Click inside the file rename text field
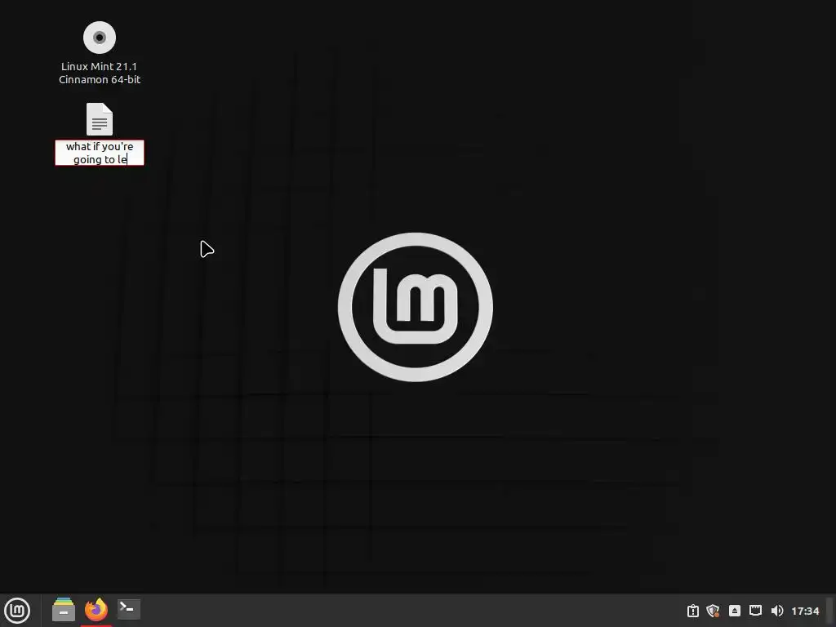The image size is (836, 627). [100, 153]
